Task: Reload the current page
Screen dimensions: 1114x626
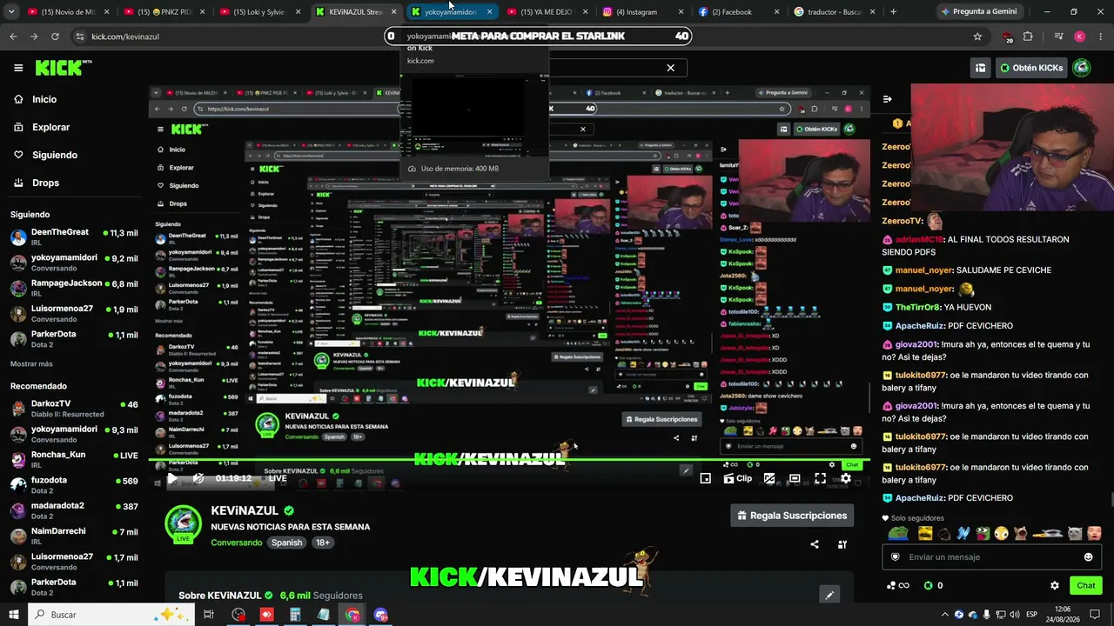Action: (x=55, y=37)
